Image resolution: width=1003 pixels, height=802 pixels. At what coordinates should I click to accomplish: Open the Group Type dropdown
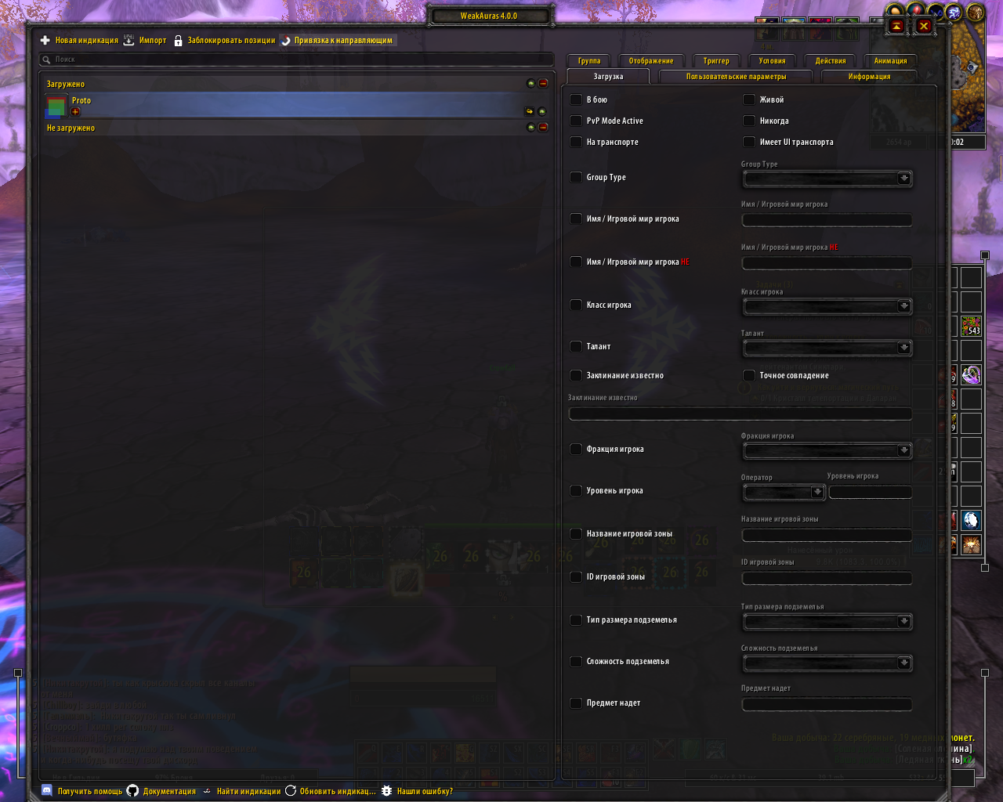827,179
